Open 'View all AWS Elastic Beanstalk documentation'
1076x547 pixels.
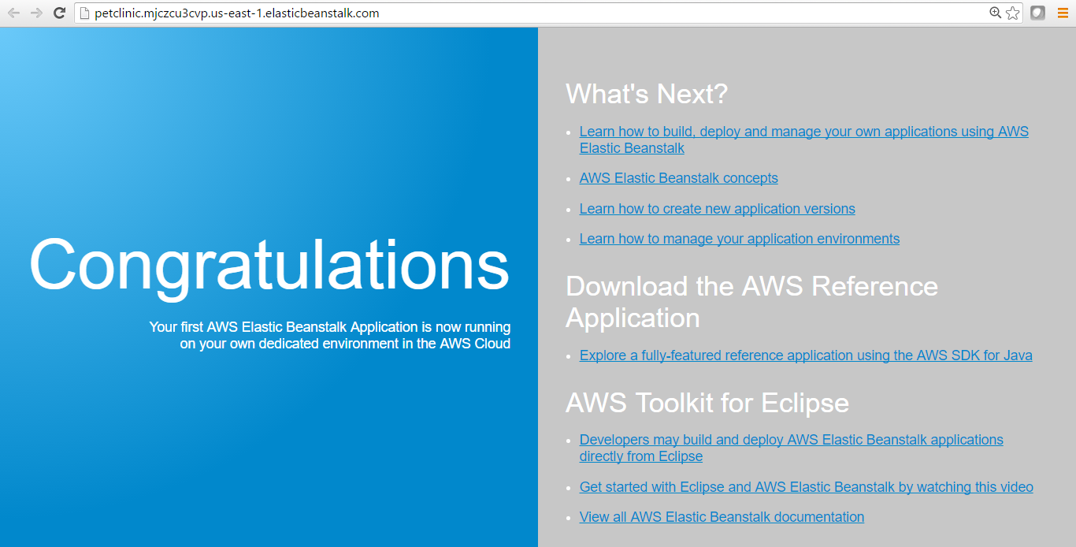coord(722,517)
